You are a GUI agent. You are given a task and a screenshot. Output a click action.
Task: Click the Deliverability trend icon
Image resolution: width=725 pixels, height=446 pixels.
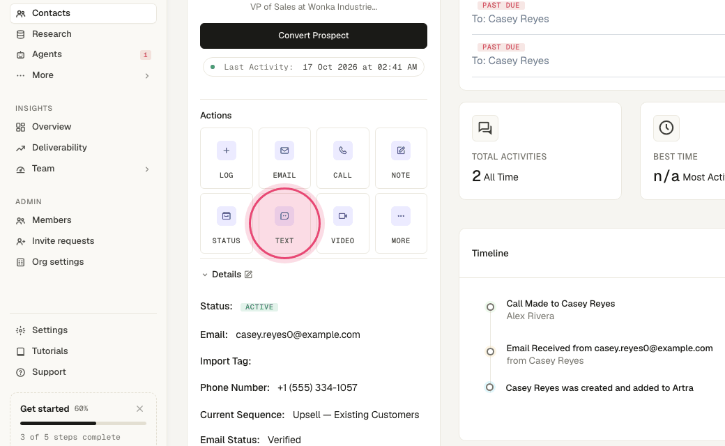click(x=20, y=148)
